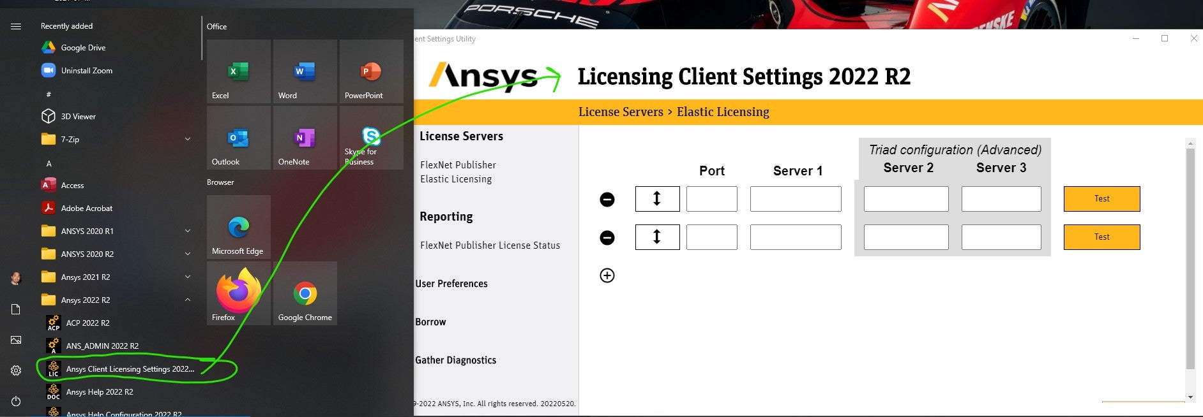Launch ANS_ADMIN 2022 R2
The image size is (1203, 417).
[x=102, y=346]
